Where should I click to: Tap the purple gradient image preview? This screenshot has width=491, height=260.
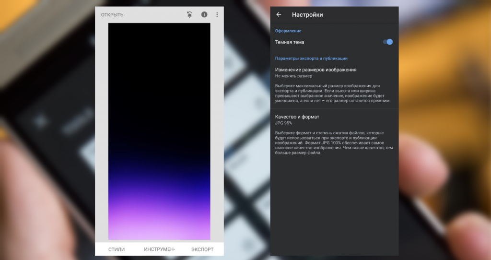coord(159,131)
